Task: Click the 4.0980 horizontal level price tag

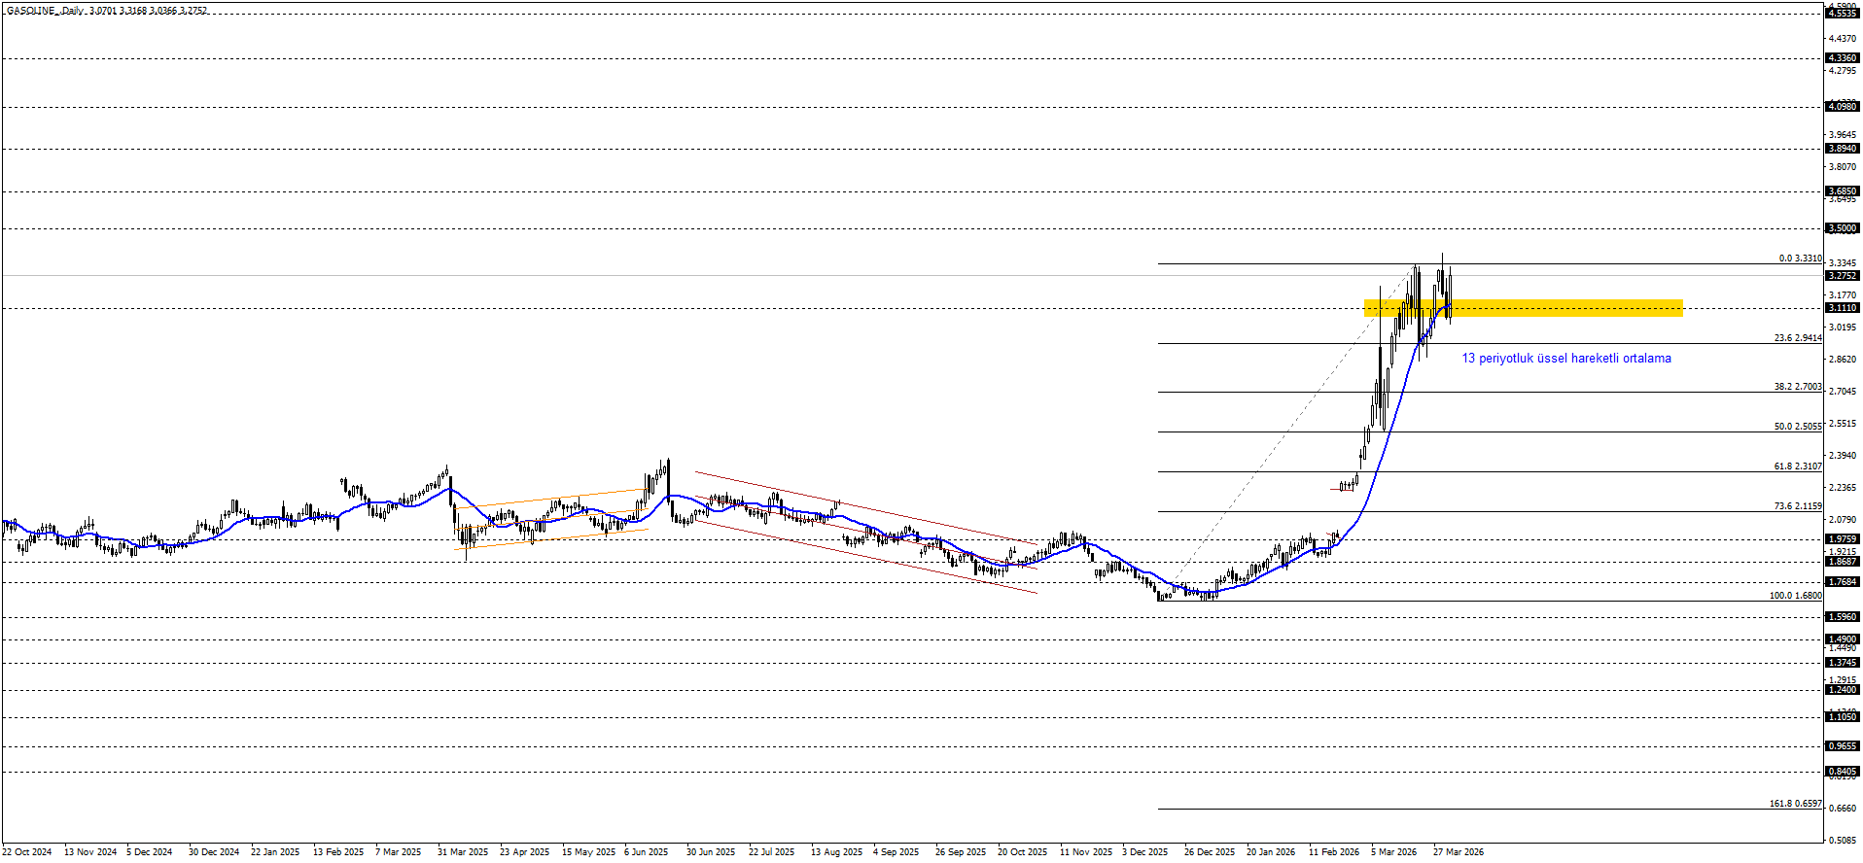Action: click(x=1842, y=107)
